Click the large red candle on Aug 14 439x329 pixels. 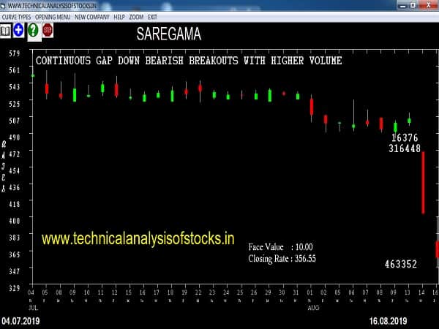423,183
